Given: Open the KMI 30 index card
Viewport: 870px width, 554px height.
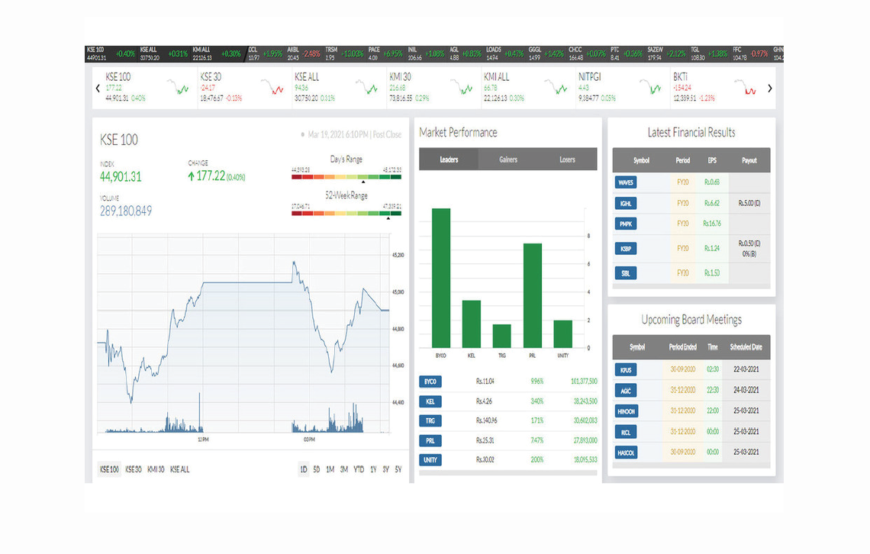Looking at the screenshot, I should tap(432, 88).
